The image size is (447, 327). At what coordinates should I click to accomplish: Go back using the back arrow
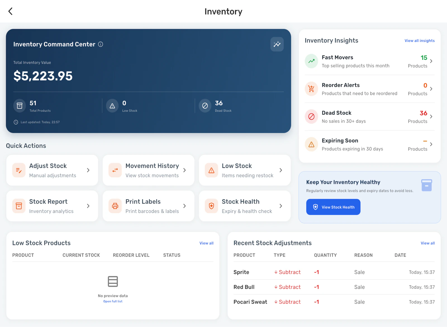pyautogui.click(x=10, y=11)
